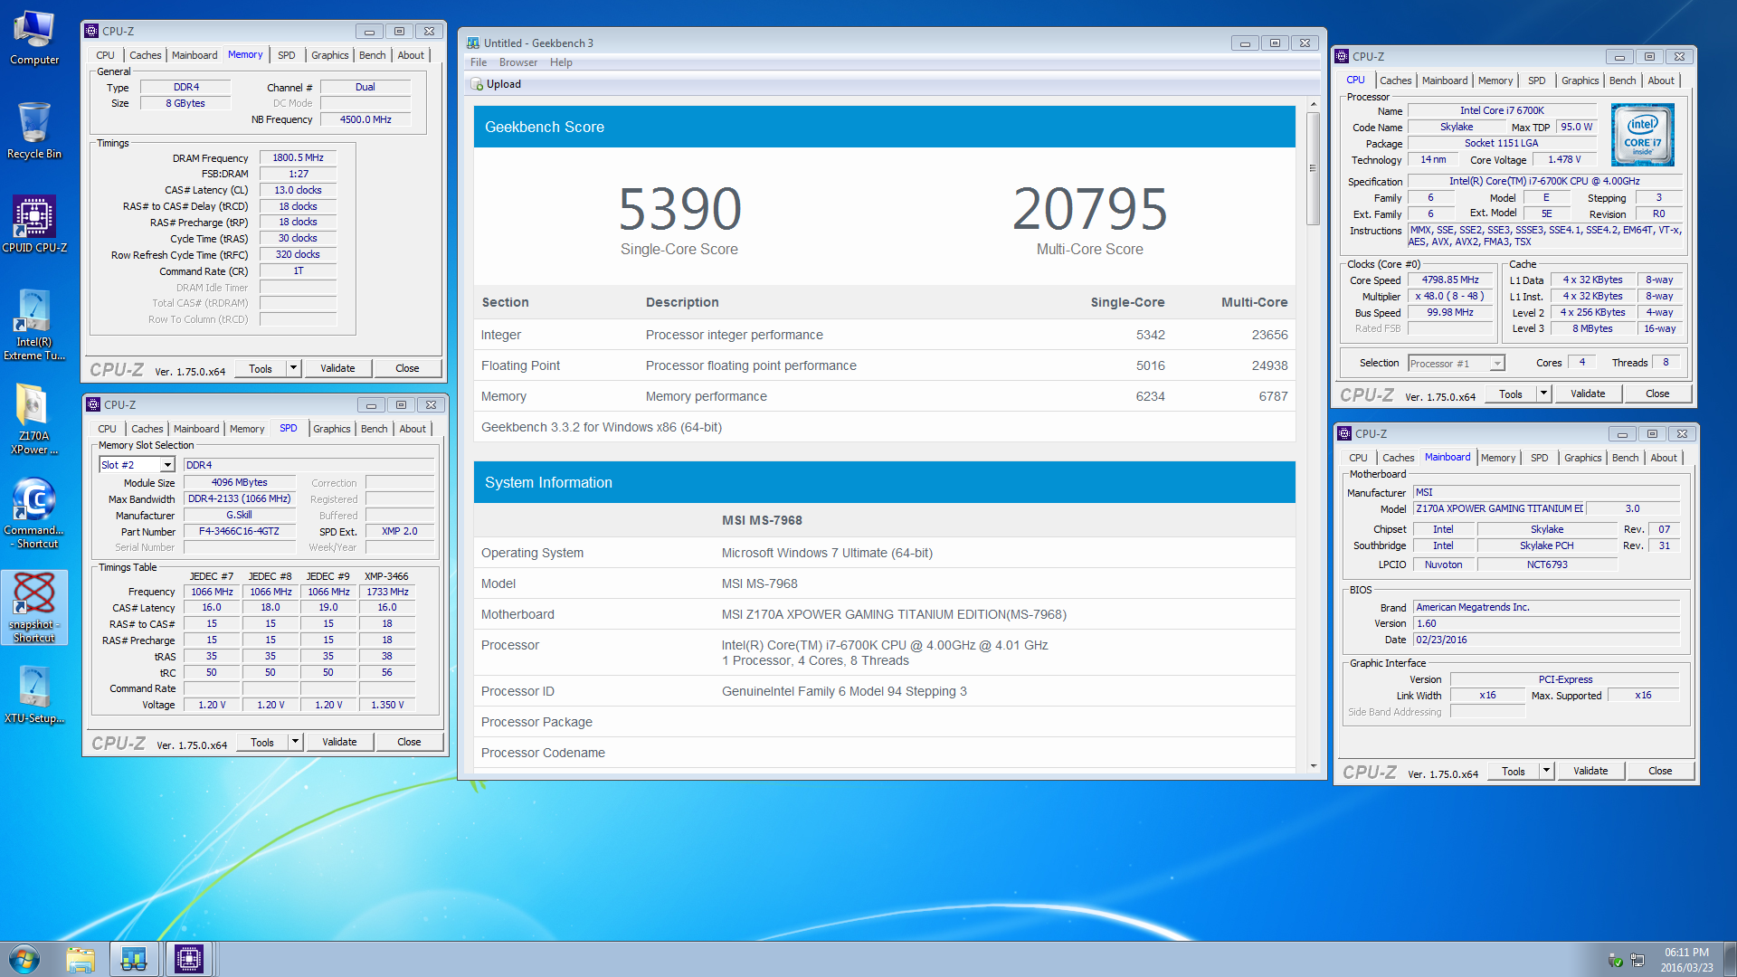Open the Recycle Bin desktop icon

[34, 131]
